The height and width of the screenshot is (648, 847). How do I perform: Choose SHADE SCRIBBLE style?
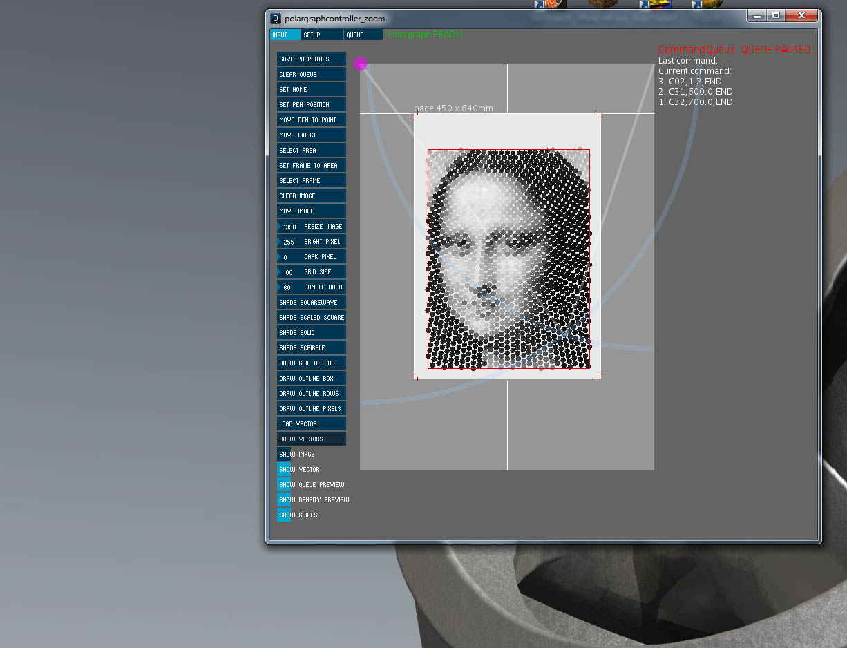tap(311, 347)
